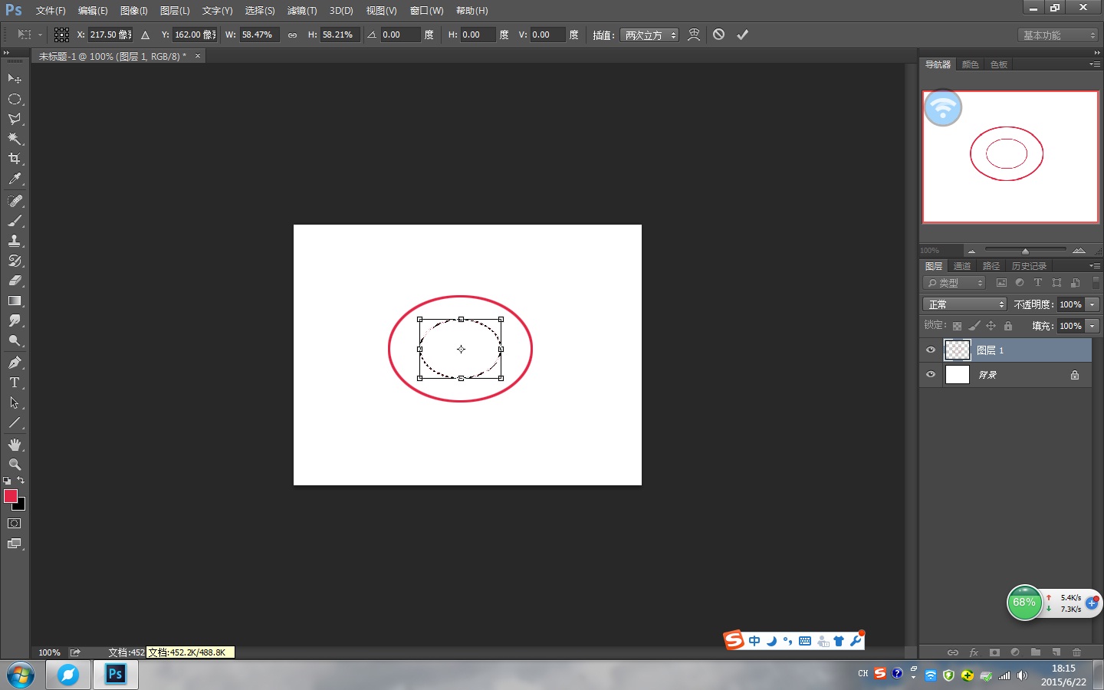
Task: Select the Brush tool
Action: (x=15, y=221)
